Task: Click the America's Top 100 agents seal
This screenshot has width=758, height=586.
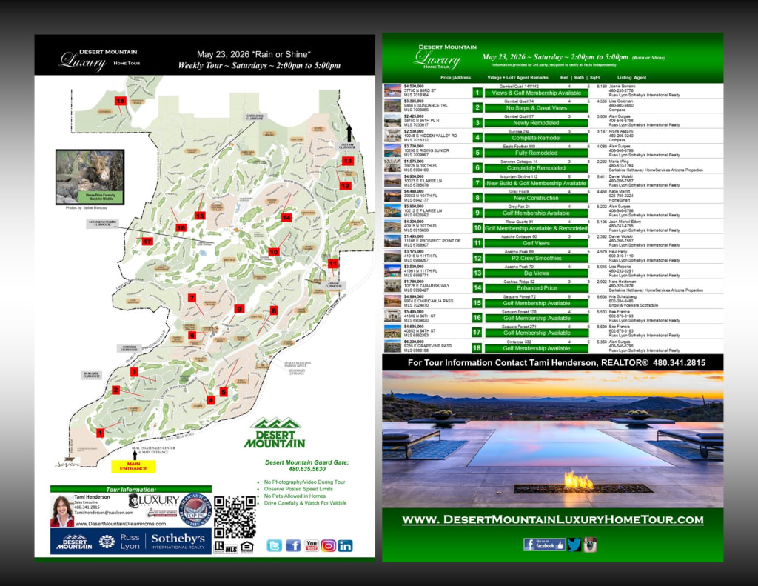Action: click(195, 510)
